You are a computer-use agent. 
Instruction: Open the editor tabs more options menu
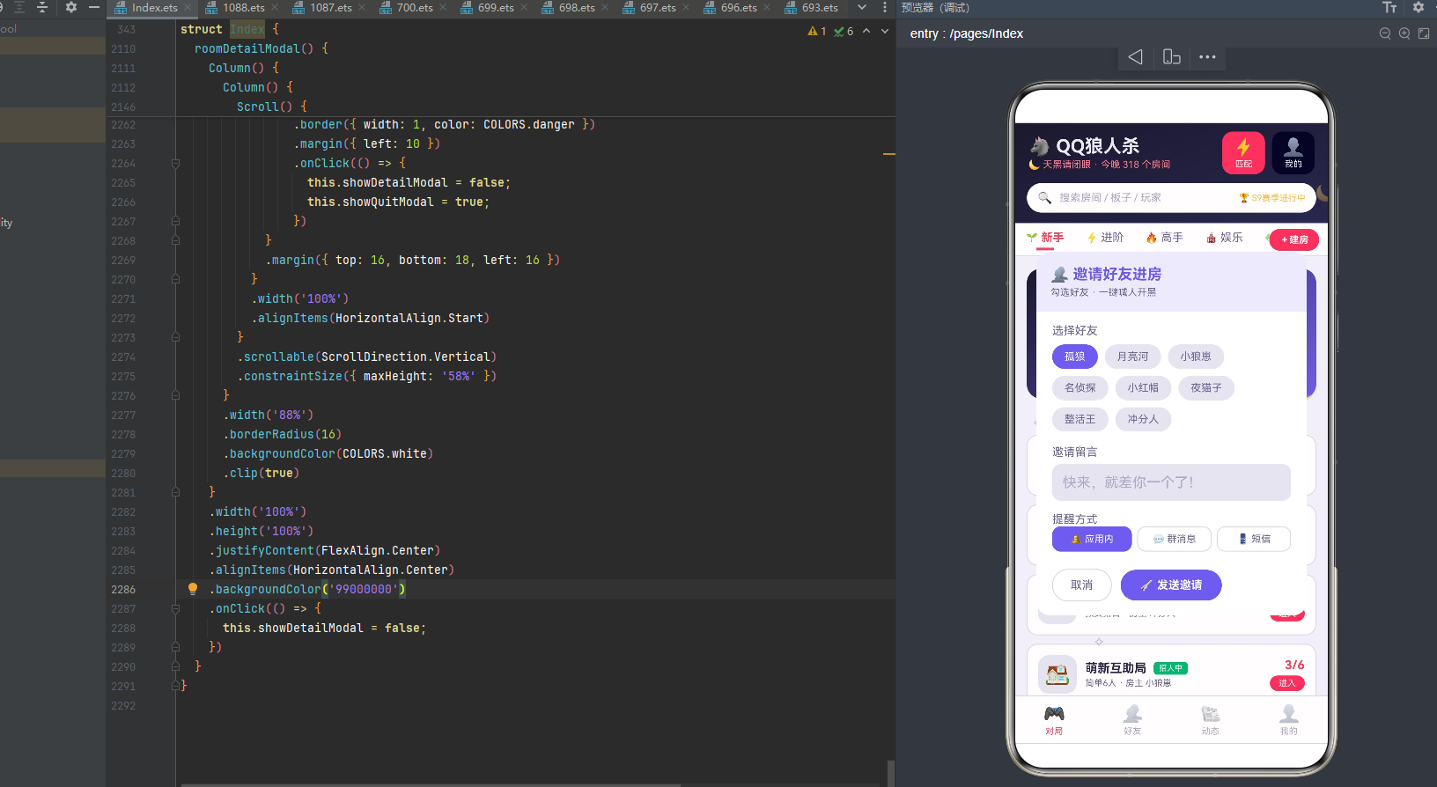tap(885, 7)
